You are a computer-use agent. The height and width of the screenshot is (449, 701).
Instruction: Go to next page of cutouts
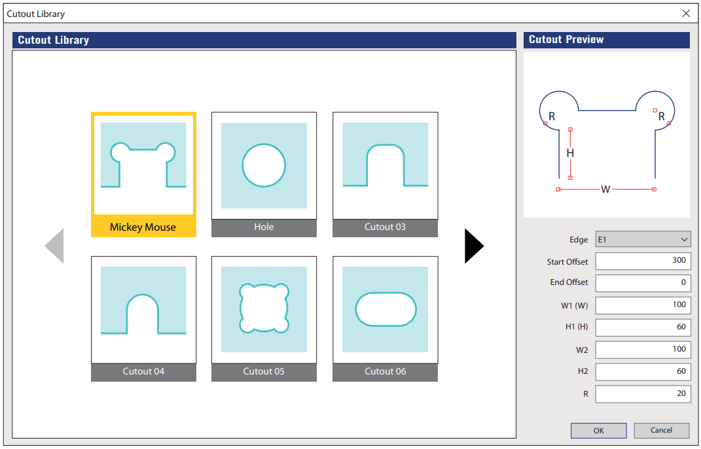click(474, 246)
